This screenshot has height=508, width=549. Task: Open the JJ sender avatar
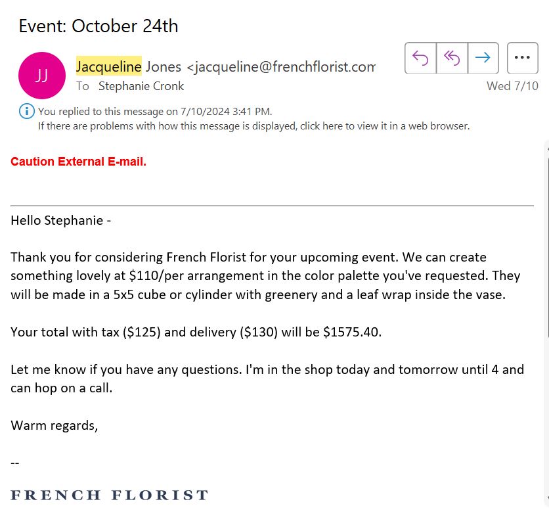(41, 75)
